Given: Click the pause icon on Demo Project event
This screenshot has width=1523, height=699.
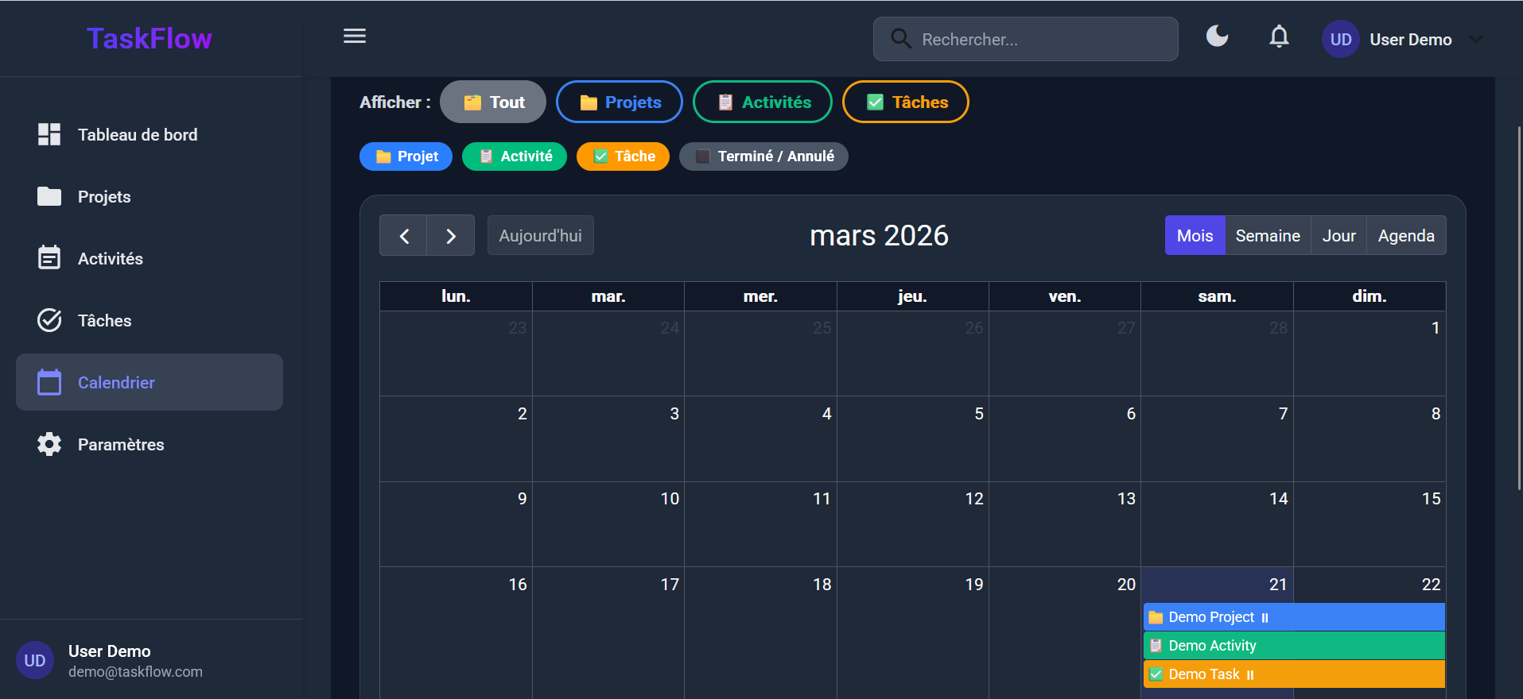Looking at the screenshot, I should [x=1265, y=618].
